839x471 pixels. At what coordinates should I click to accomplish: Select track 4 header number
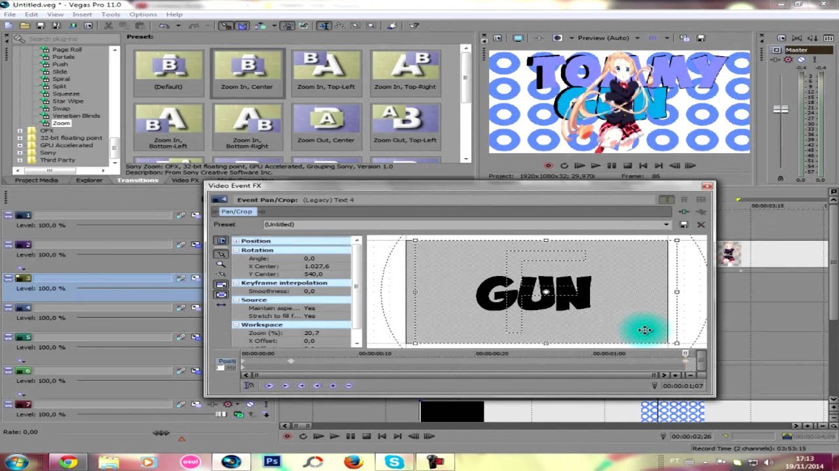pyautogui.click(x=24, y=307)
